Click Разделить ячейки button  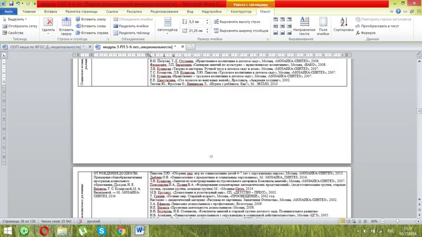point(131,26)
